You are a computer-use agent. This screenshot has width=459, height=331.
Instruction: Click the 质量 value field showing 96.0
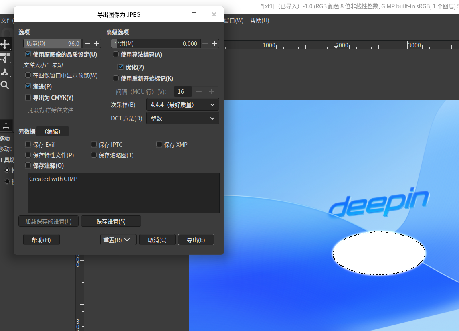tap(73, 43)
